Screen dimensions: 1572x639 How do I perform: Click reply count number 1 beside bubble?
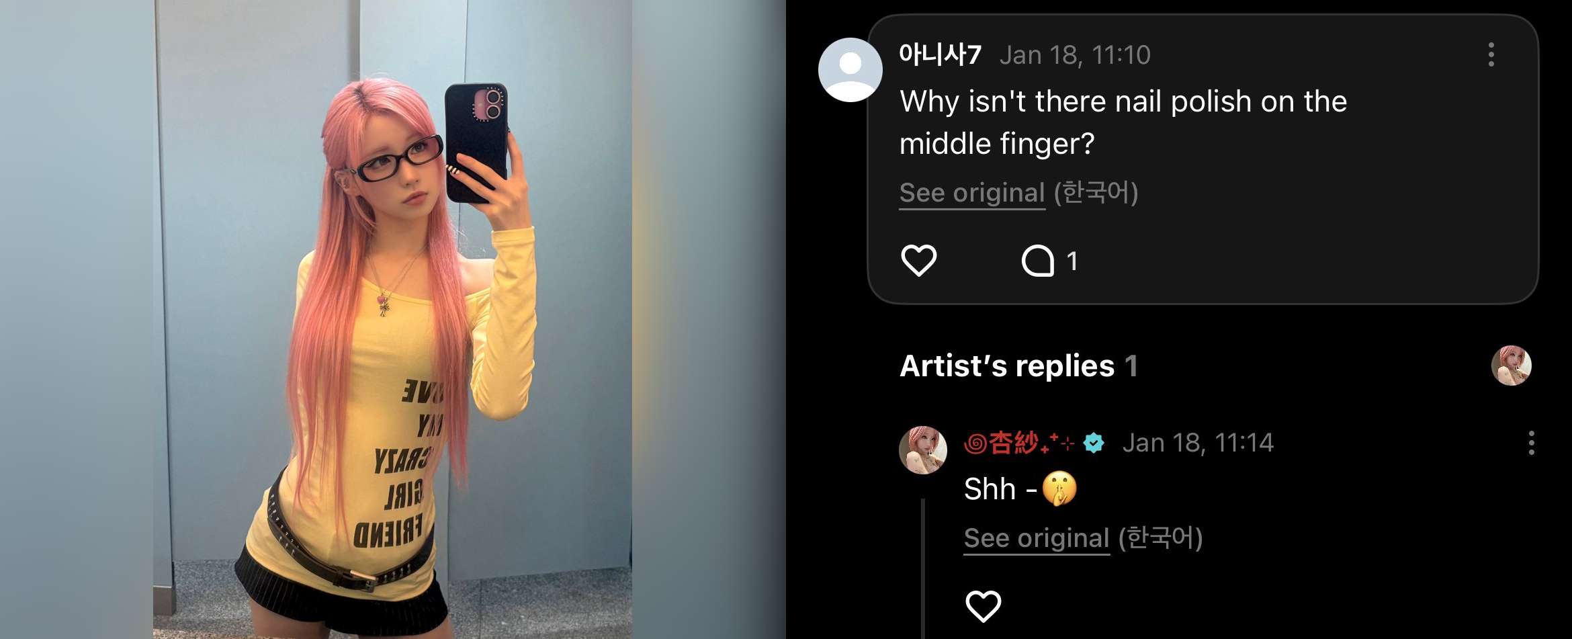[1072, 261]
